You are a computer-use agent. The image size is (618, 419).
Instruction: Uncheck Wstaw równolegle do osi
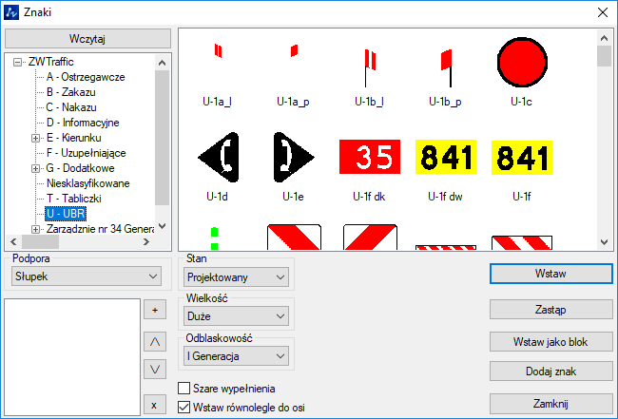click(185, 408)
